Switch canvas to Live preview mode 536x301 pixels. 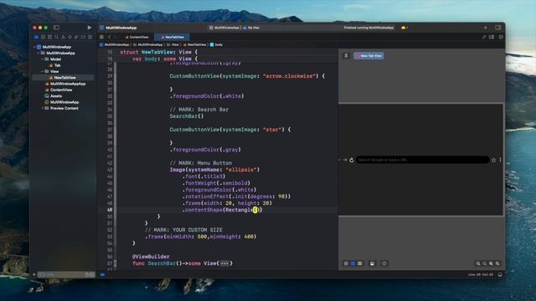point(346,263)
